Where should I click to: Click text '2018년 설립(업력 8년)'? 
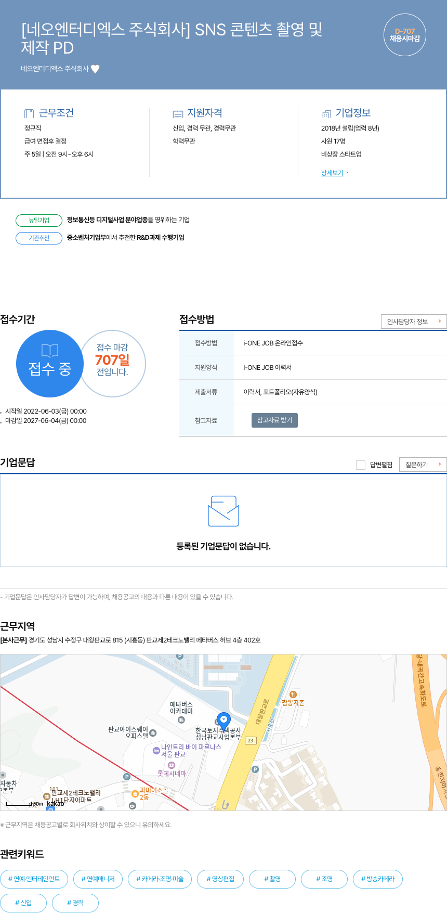pos(350,128)
